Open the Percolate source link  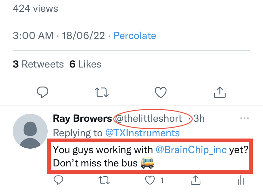135,36
